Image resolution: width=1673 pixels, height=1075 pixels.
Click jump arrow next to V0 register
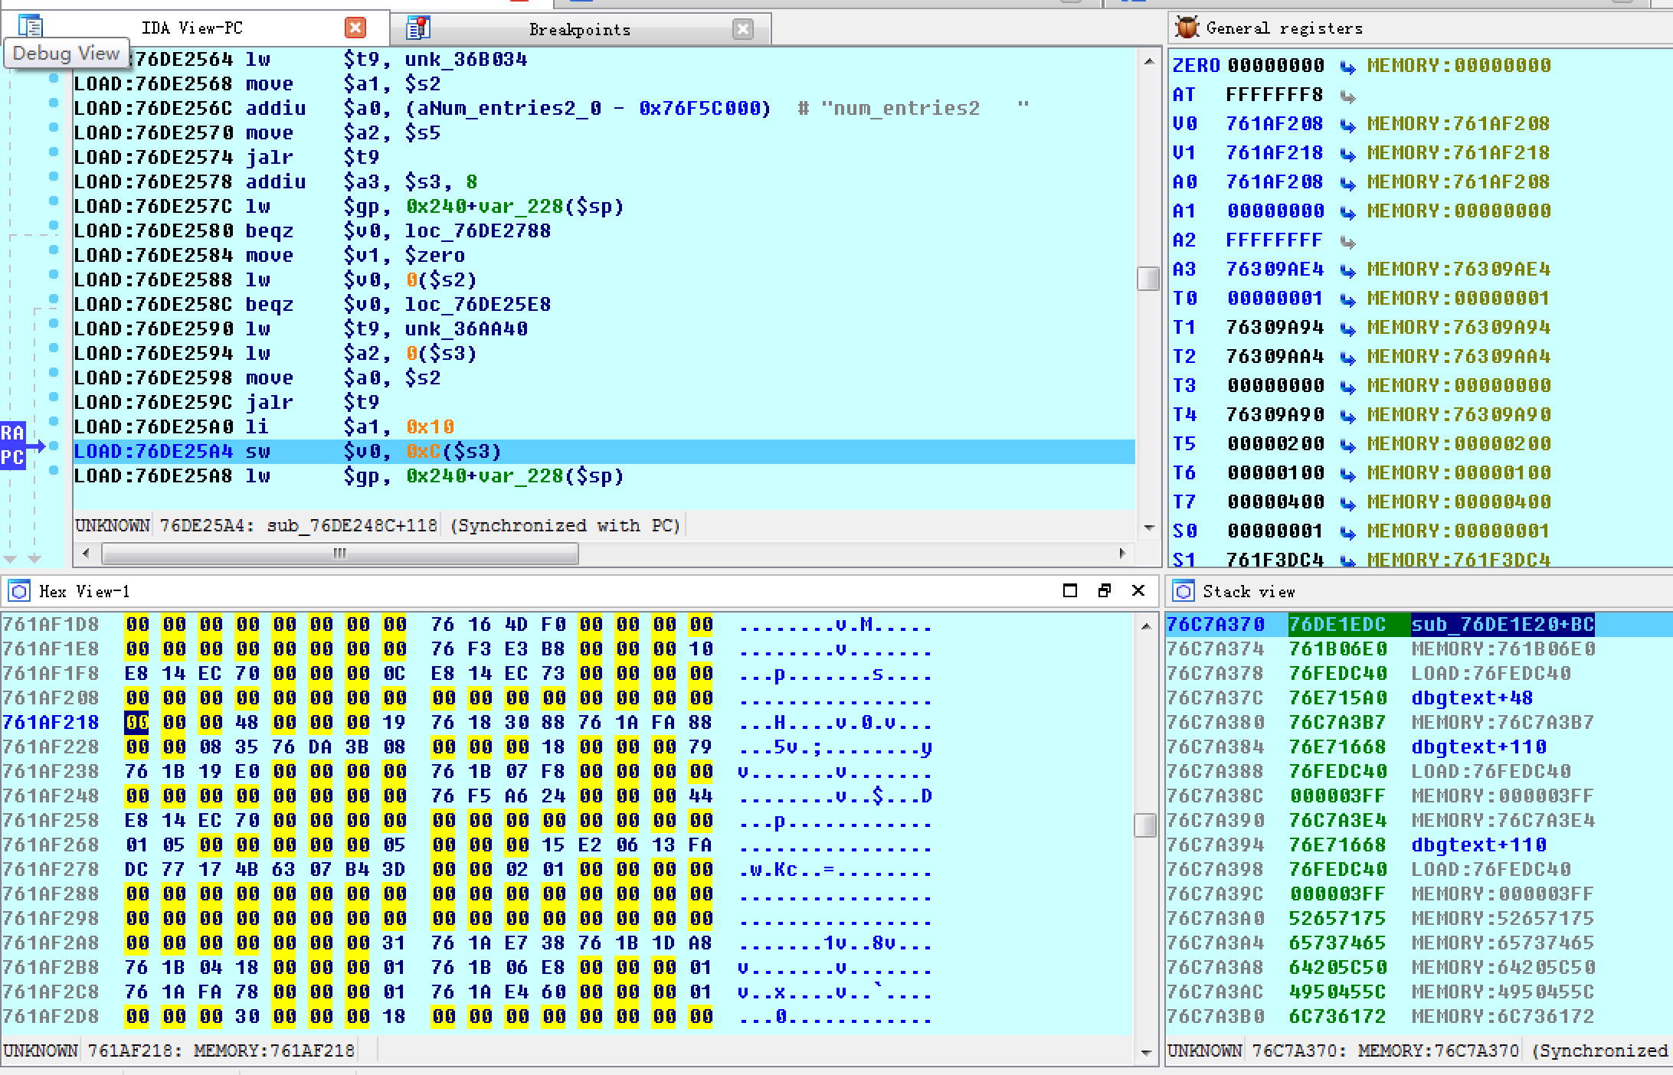point(1347,125)
